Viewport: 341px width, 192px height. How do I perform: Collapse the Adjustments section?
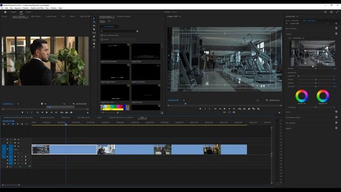(287, 73)
